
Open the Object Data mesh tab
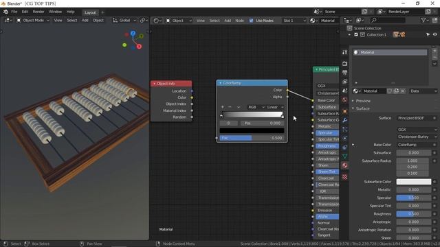click(345, 156)
